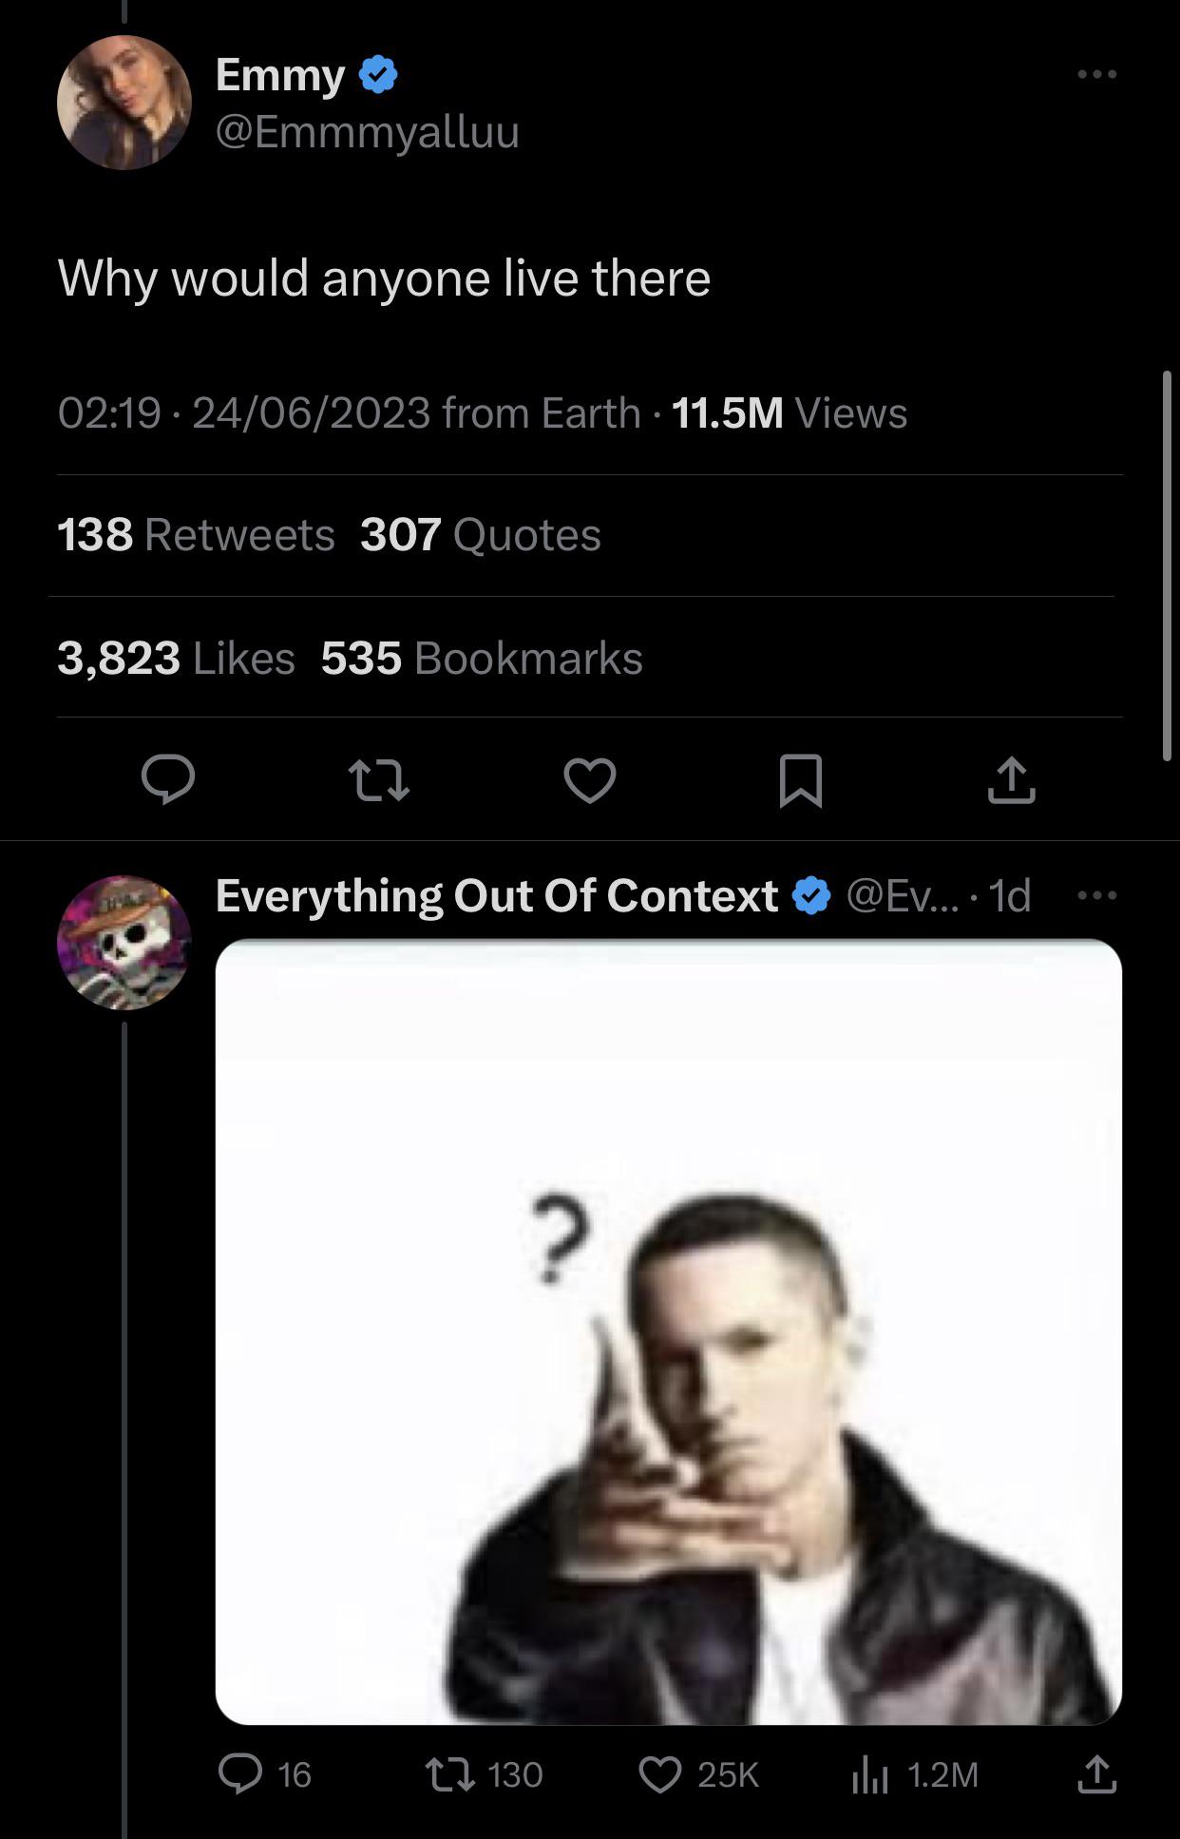
Task: Click the vertical scrollbar on the right
Action: 1167,565
